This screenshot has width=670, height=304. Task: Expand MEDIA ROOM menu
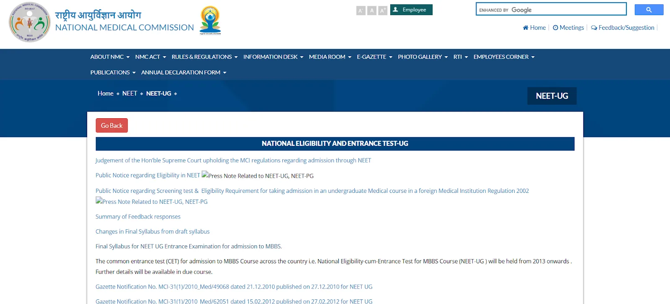tap(330, 57)
